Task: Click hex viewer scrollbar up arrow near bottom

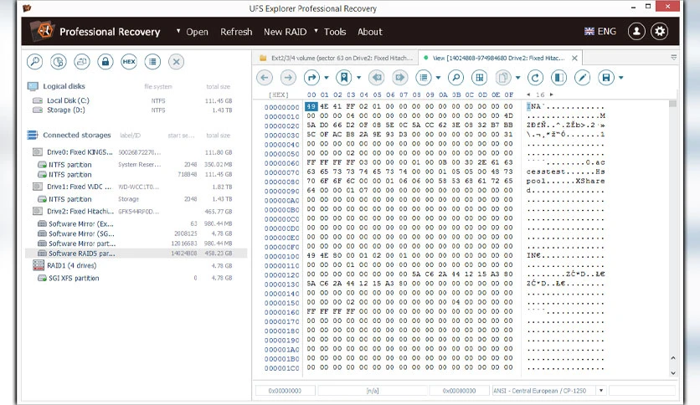Action: (x=673, y=358)
